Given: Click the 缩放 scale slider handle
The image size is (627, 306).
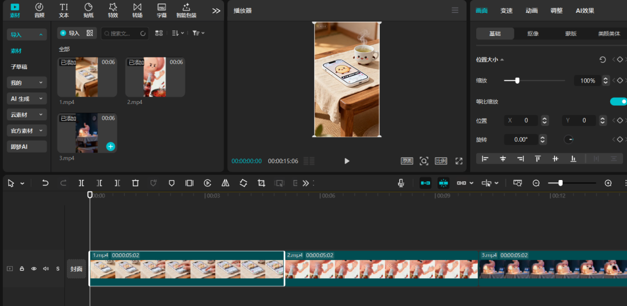Looking at the screenshot, I should 517,81.
